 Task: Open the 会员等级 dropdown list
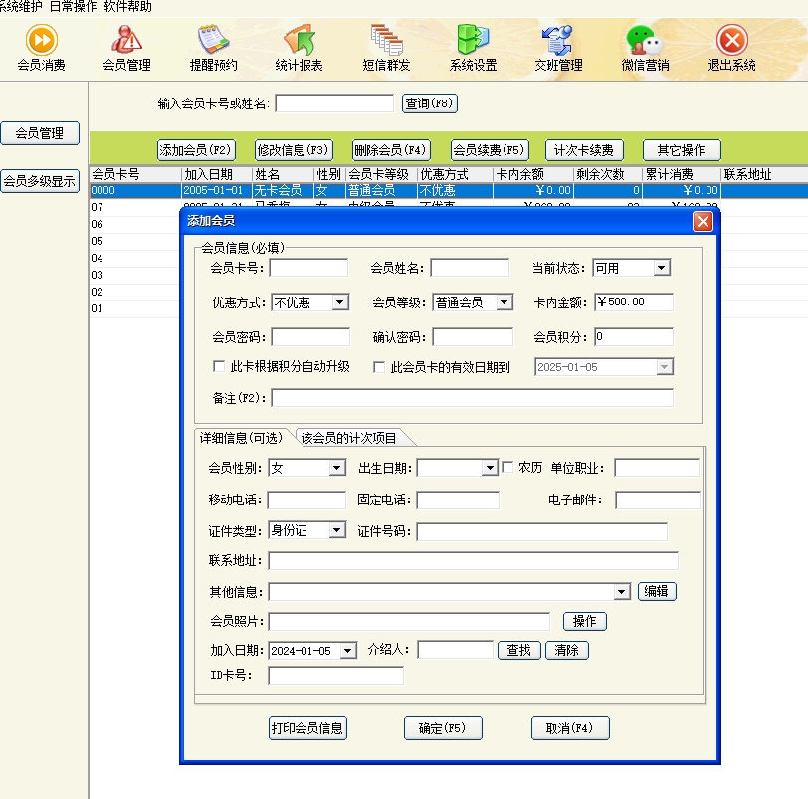(504, 302)
